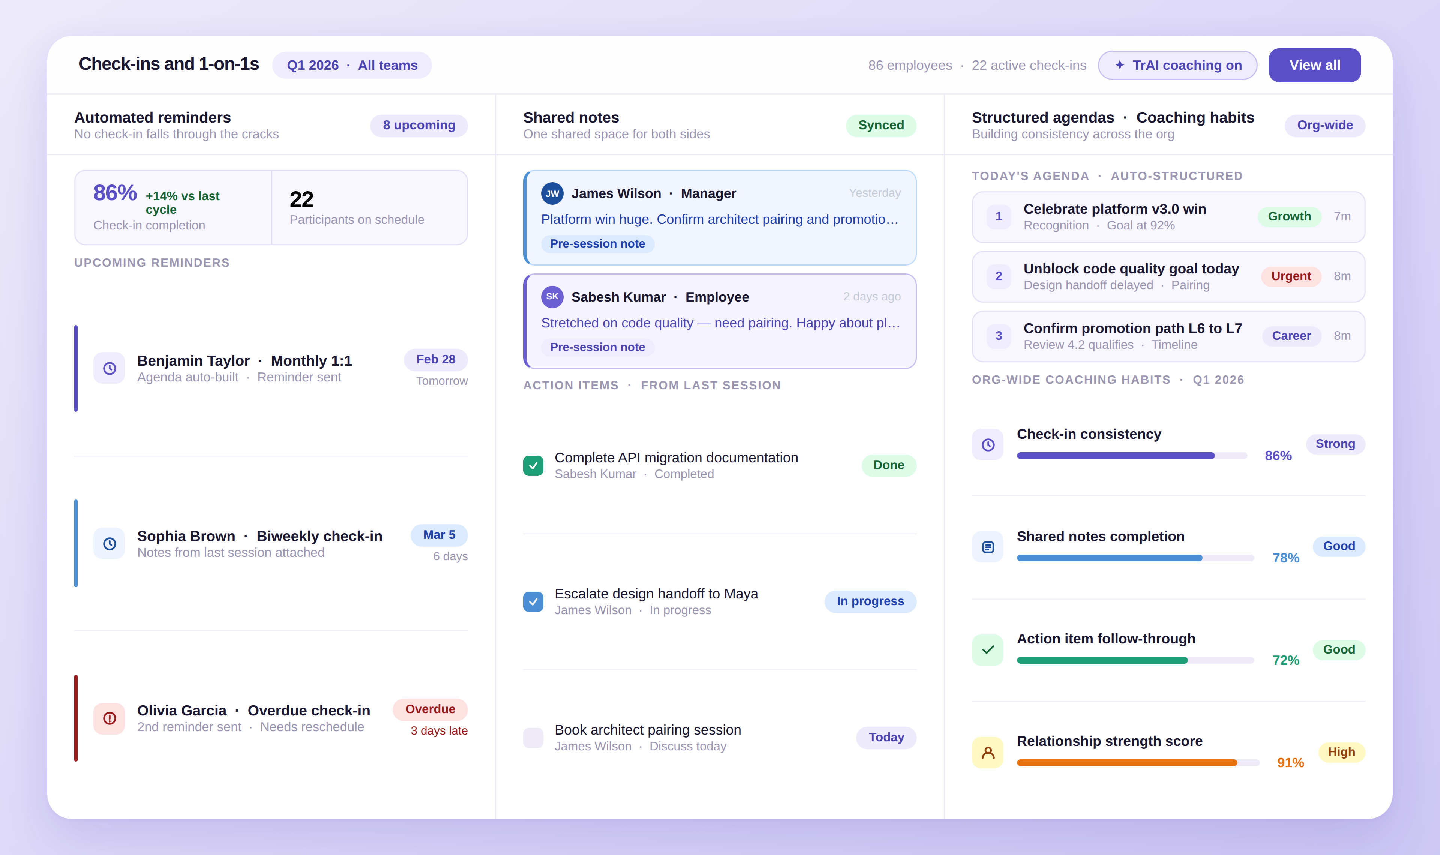1440x855 pixels.
Task: Toggle TrAI coaching on switch
Action: tap(1177, 65)
